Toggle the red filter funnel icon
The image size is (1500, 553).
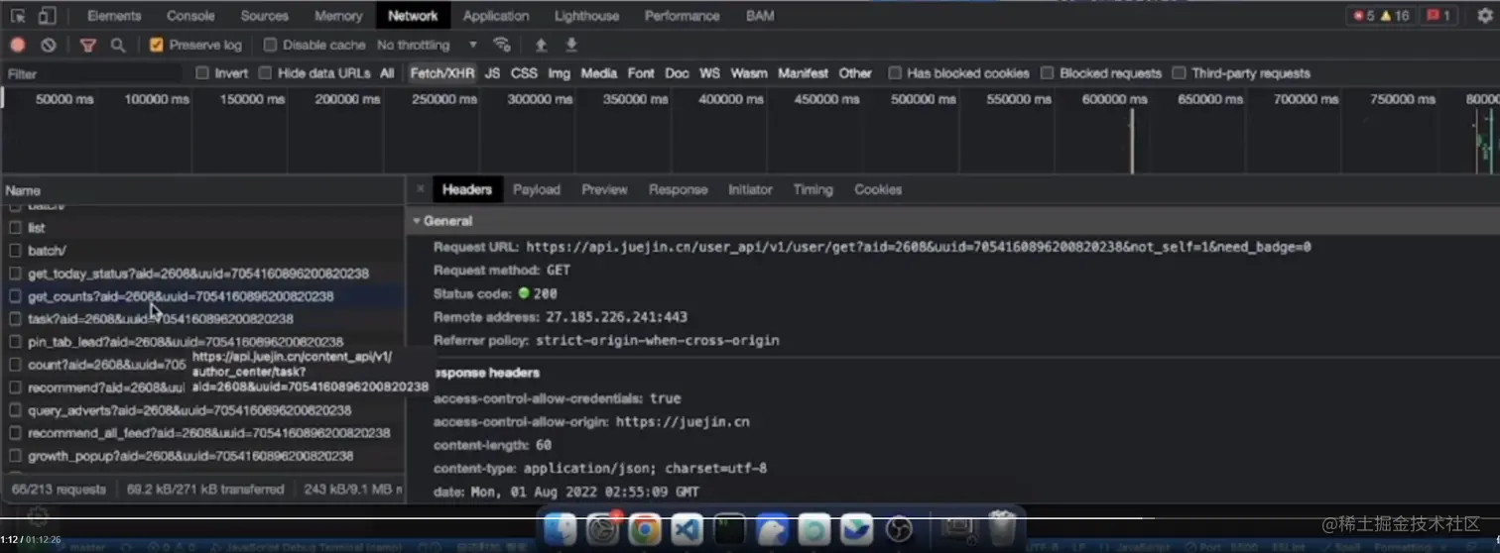click(87, 45)
